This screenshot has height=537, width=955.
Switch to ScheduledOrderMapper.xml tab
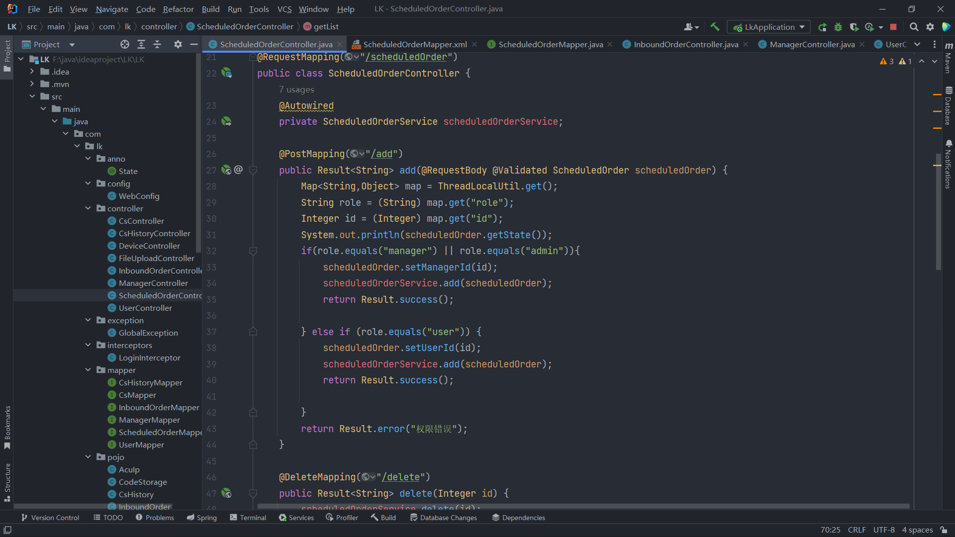point(414,44)
